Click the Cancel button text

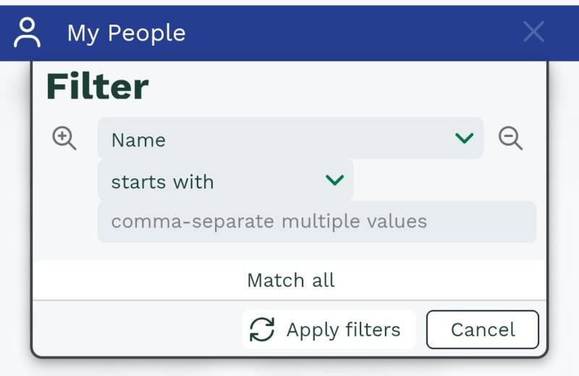tap(483, 330)
